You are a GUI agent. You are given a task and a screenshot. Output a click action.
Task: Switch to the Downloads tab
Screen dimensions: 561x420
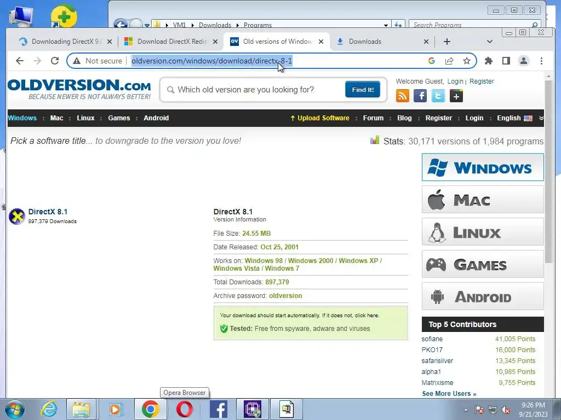pyautogui.click(x=379, y=42)
